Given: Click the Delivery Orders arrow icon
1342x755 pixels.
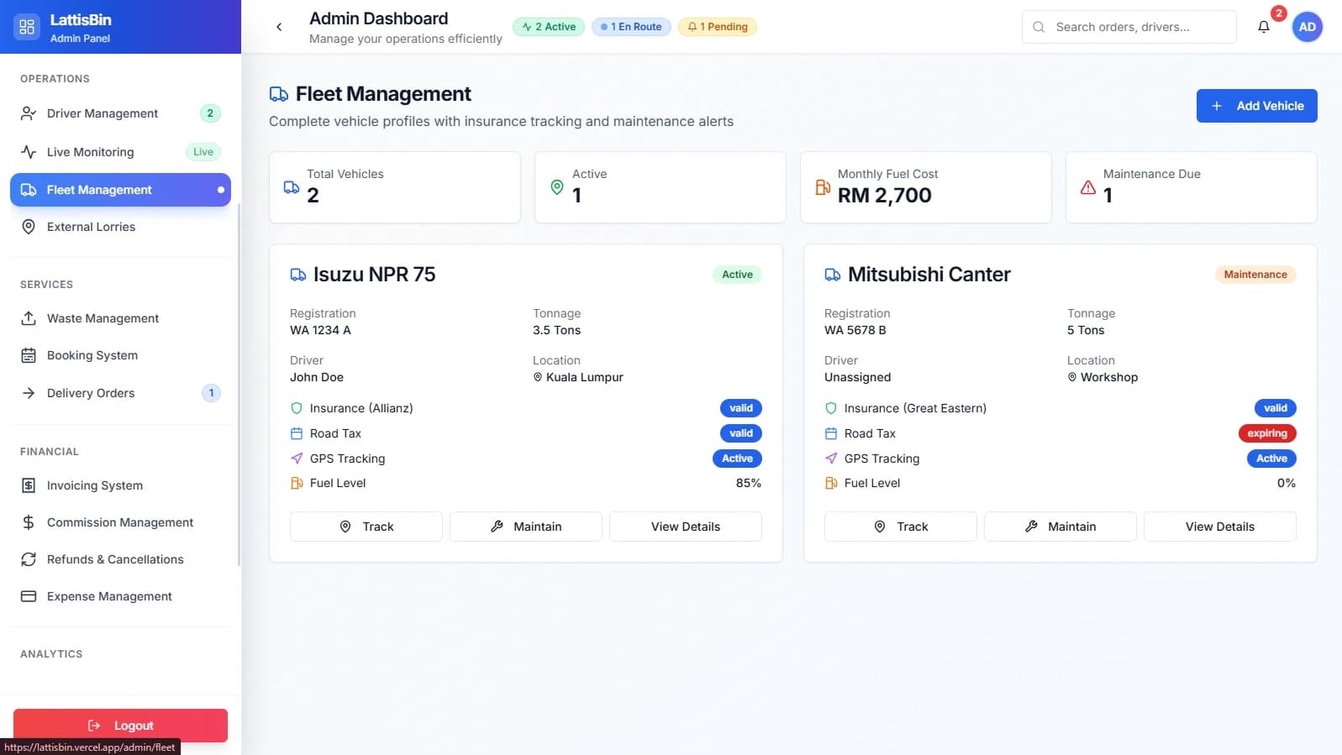Looking at the screenshot, I should (x=29, y=393).
